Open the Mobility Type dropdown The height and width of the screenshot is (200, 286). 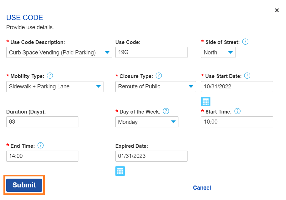55,86
